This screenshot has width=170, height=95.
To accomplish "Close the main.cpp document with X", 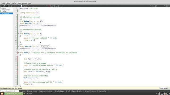I will pos(46,6).
